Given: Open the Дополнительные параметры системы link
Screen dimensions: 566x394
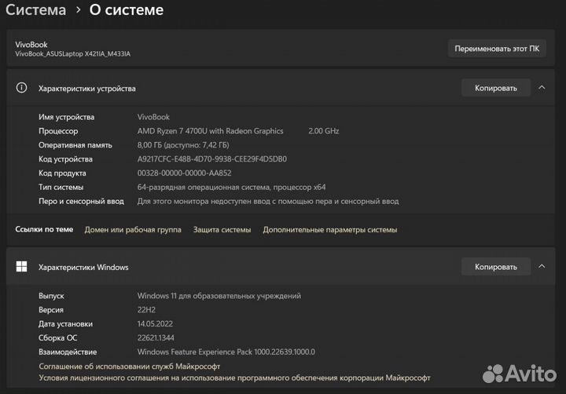Looking at the screenshot, I should 329,230.
